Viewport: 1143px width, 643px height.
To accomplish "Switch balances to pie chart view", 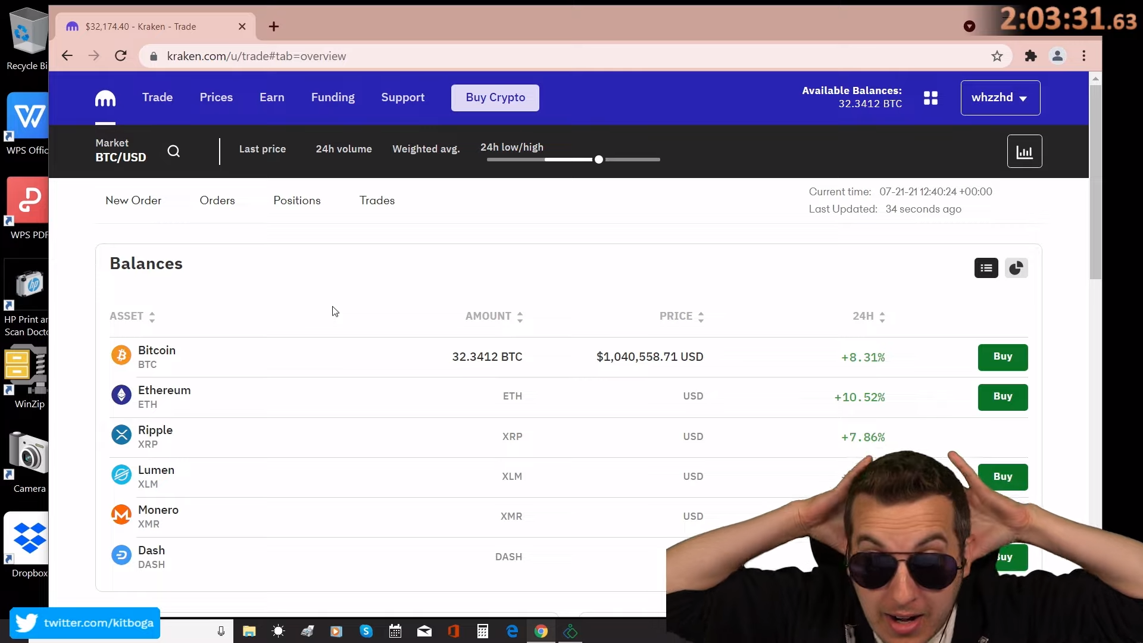I will point(1016,268).
